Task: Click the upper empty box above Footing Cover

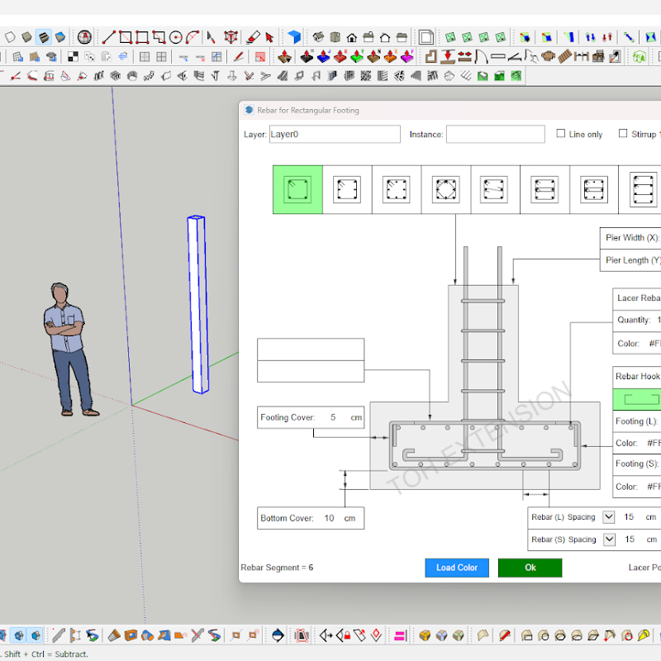Action: pyautogui.click(x=311, y=350)
